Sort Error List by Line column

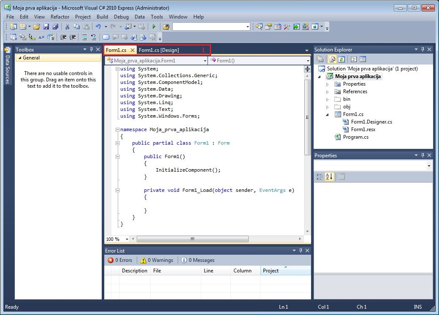pyautogui.click(x=216, y=271)
